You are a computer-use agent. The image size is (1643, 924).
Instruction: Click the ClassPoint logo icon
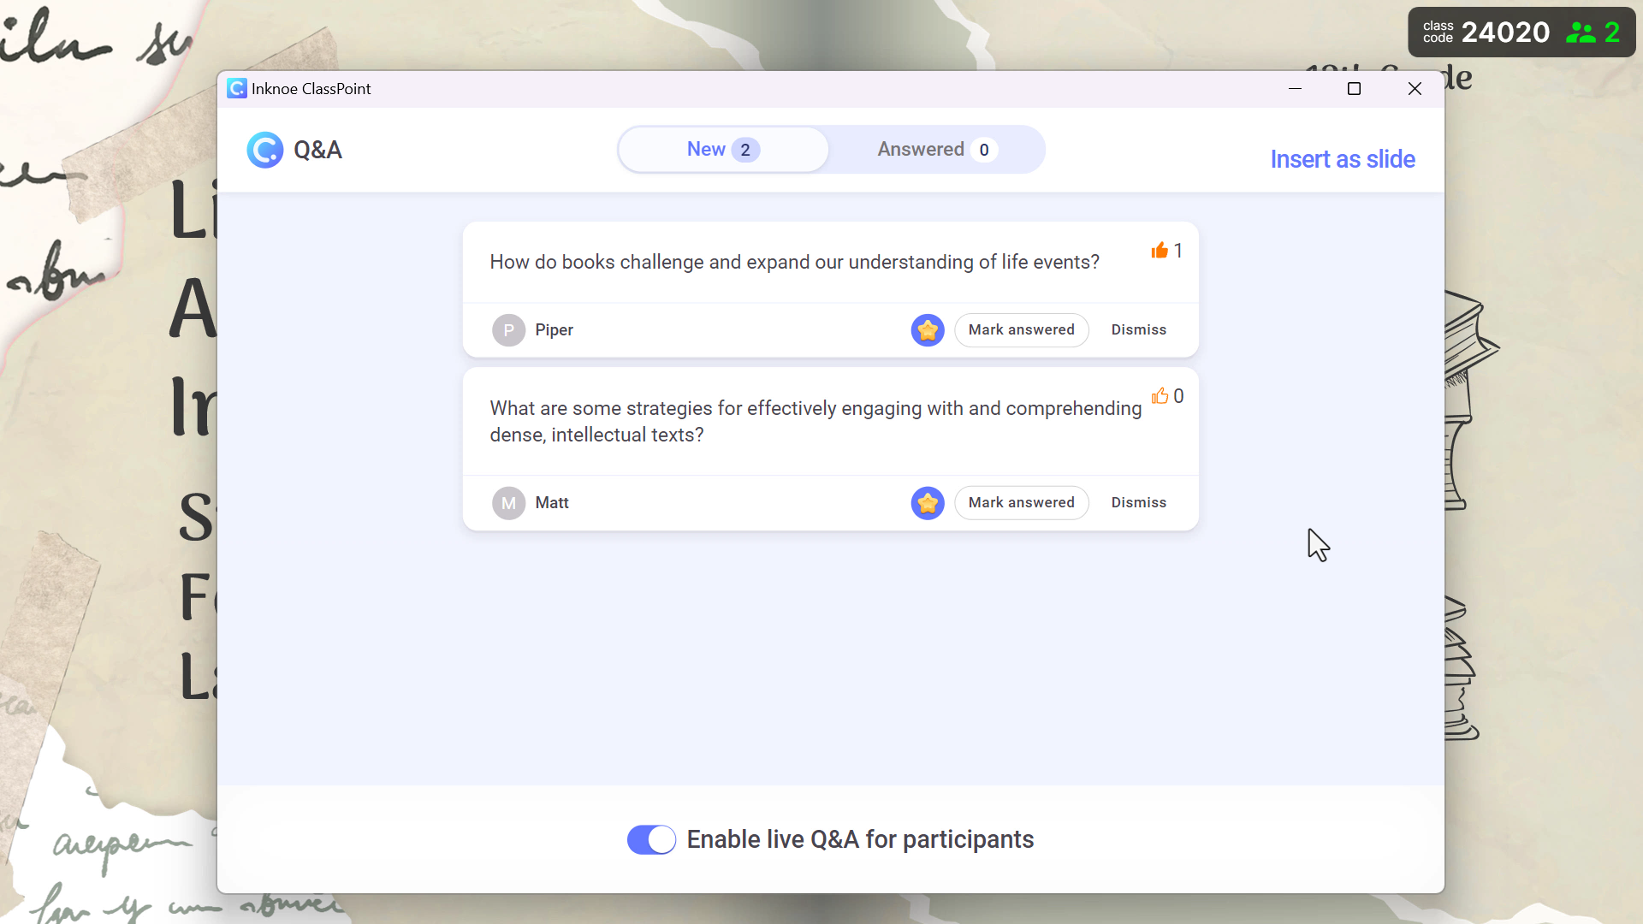[264, 149]
